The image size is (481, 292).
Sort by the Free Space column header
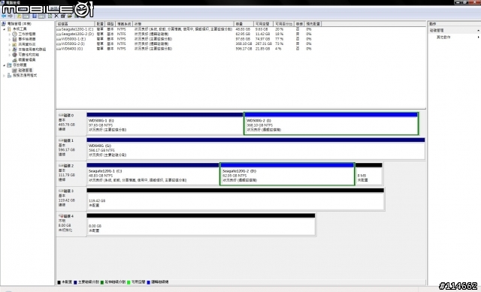pyautogui.click(x=263, y=24)
